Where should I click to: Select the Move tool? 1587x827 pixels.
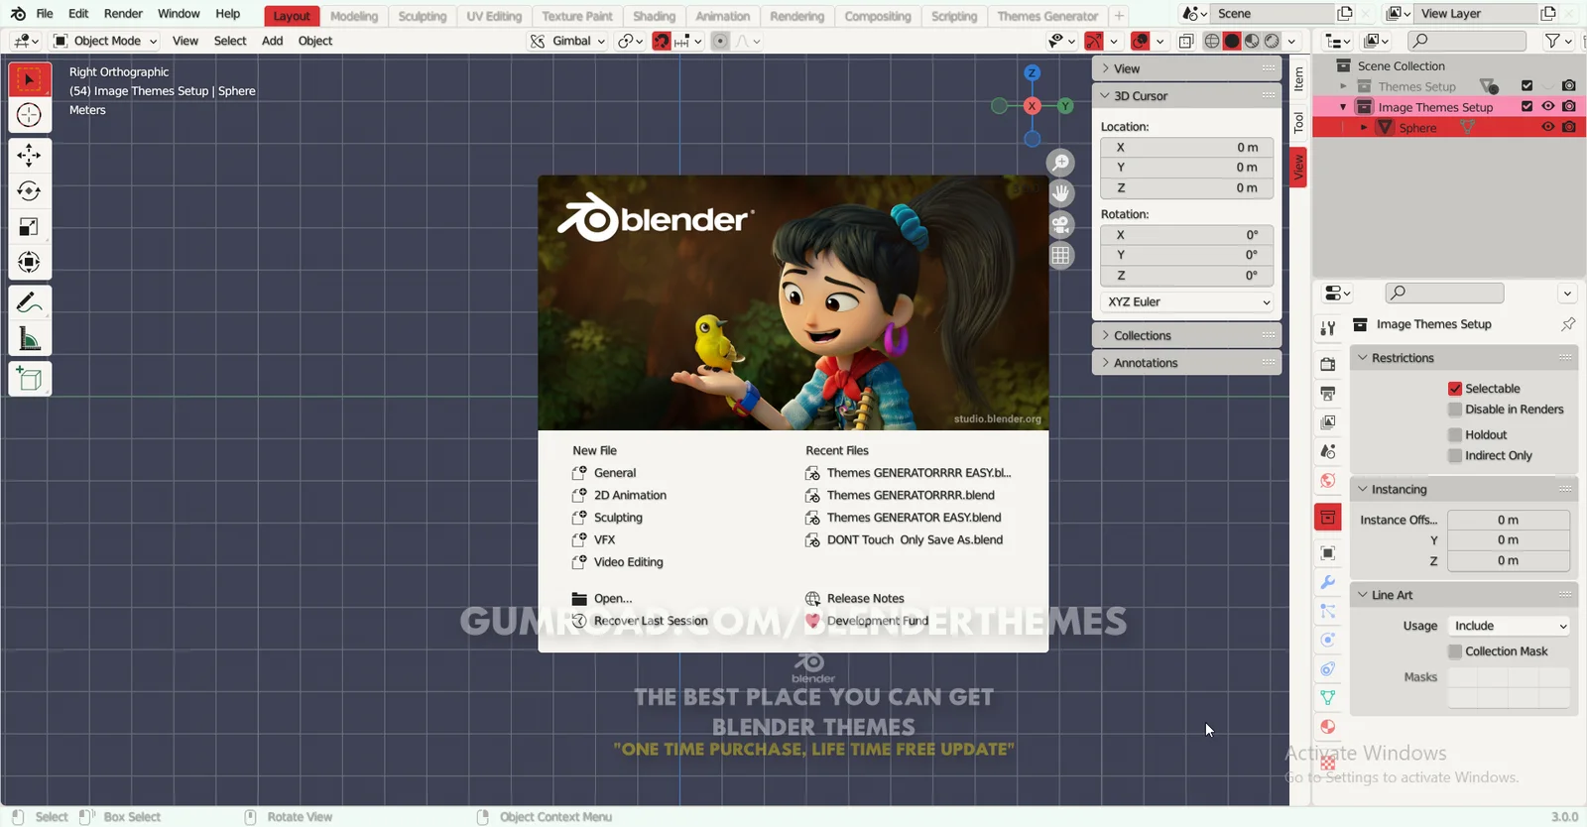tap(30, 155)
